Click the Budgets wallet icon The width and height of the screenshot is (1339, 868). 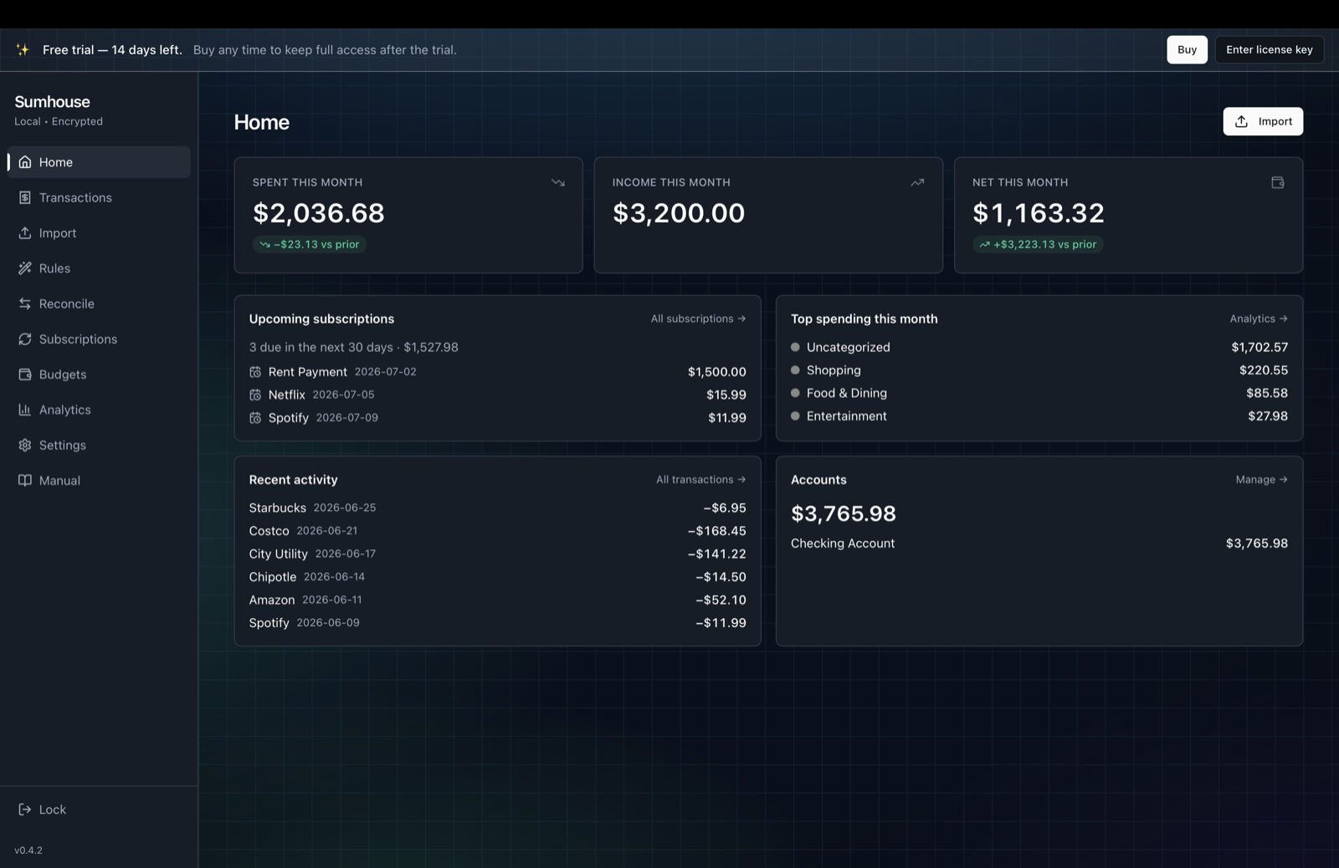[x=25, y=375]
